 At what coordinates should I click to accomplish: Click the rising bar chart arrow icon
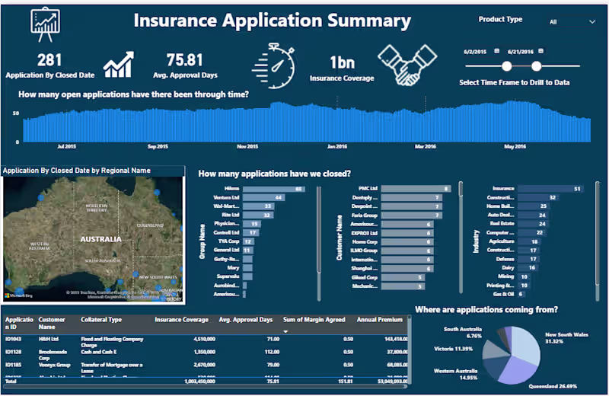(x=119, y=65)
